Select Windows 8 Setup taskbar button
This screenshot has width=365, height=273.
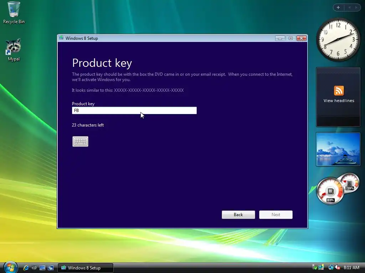pyautogui.click(x=86, y=268)
